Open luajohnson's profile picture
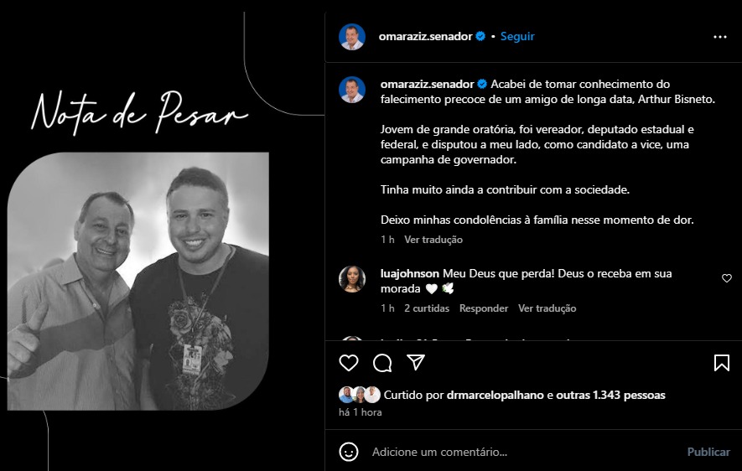Viewport: 742px width, 471px height. pyautogui.click(x=352, y=279)
